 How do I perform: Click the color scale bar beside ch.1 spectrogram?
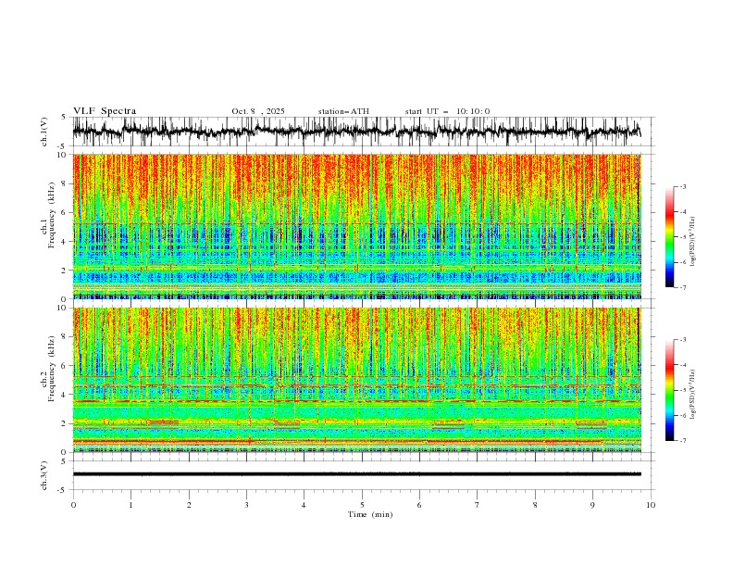[669, 237]
